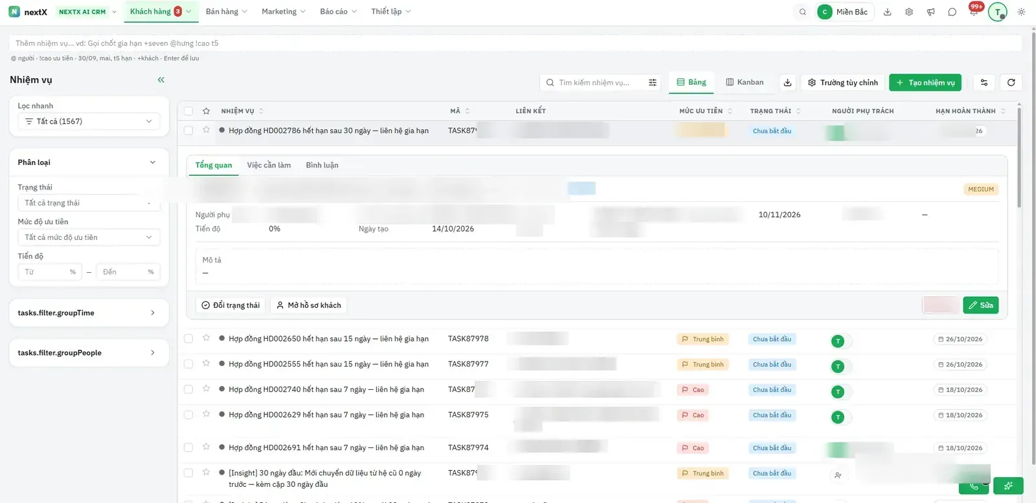Open the Bán hàng menu

tap(226, 12)
